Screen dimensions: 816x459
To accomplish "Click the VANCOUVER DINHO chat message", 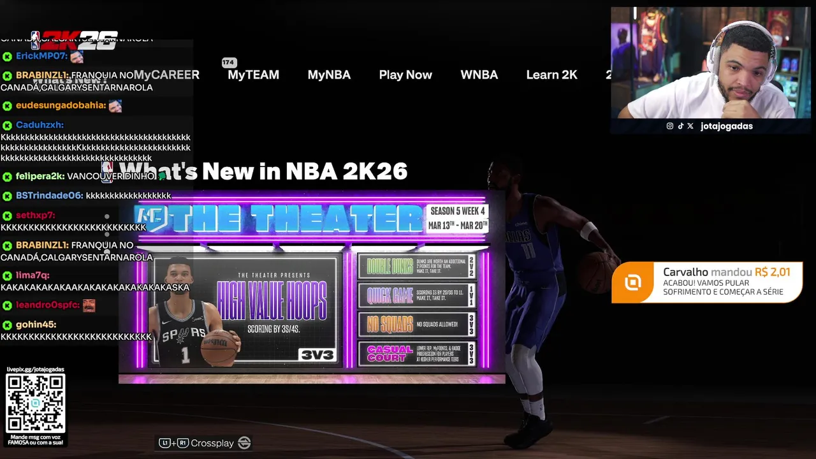I will click(x=111, y=177).
